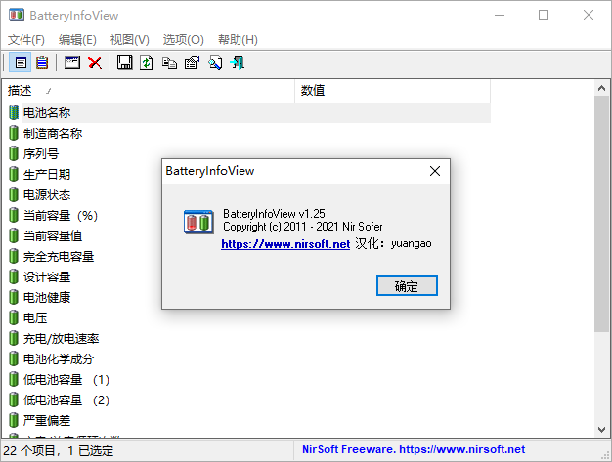
Task: Click BatteryInfoView v1.25 version text
Action: click(x=274, y=214)
